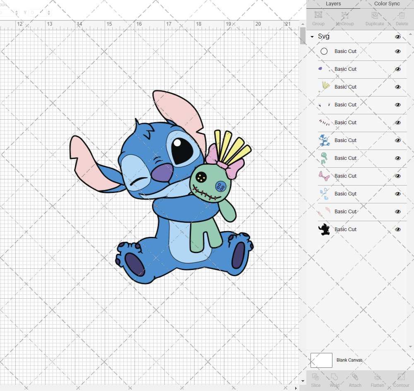This screenshot has width=414, height=391.
Task: Click the layers panel scroll down arrow
Action: tap(410, 347)
